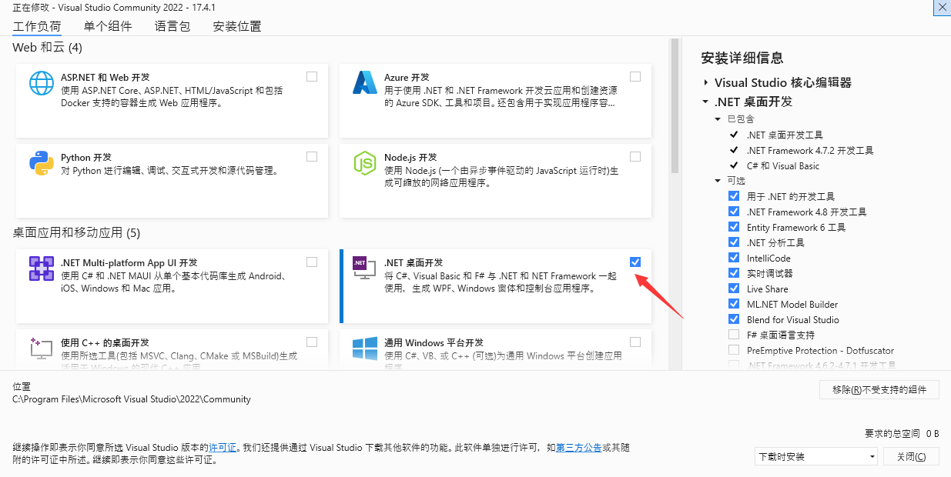Open the 许可证 license link
Image resolution: width=951 pixels, height=477 pixels.
pos(223,447)
